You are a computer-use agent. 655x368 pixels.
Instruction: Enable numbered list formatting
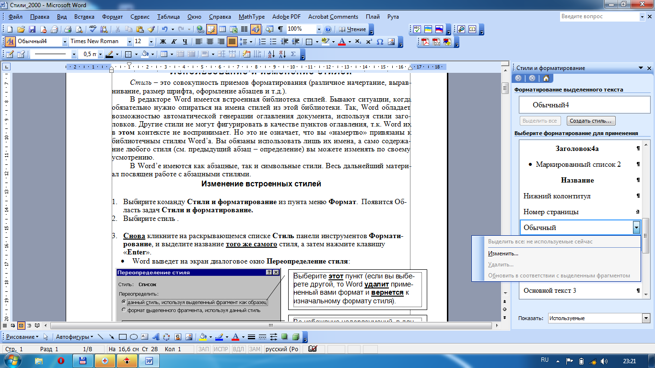coord(262,42)
